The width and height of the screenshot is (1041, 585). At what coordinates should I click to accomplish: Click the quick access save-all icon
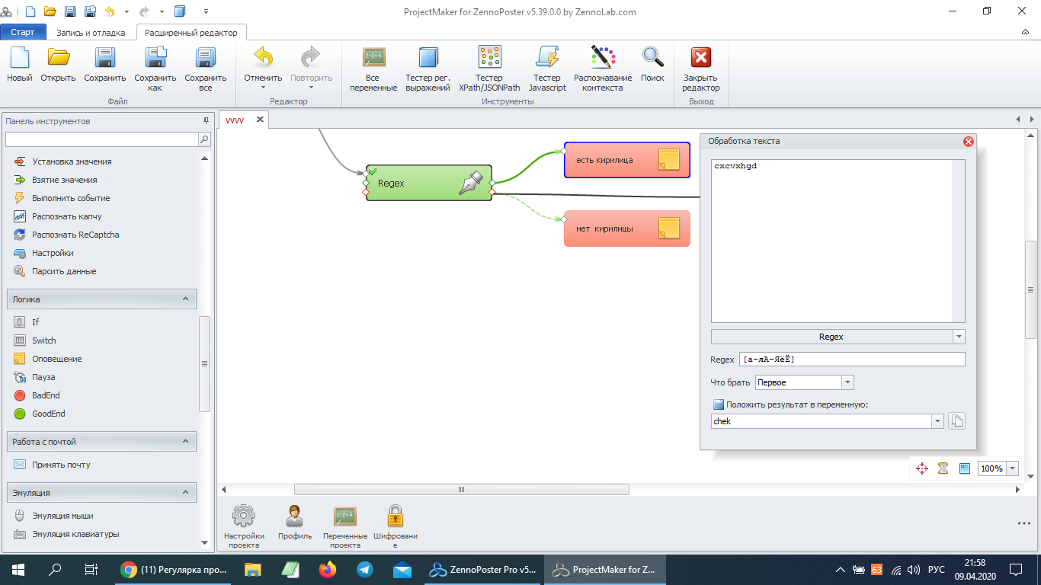tap(90, 11)
